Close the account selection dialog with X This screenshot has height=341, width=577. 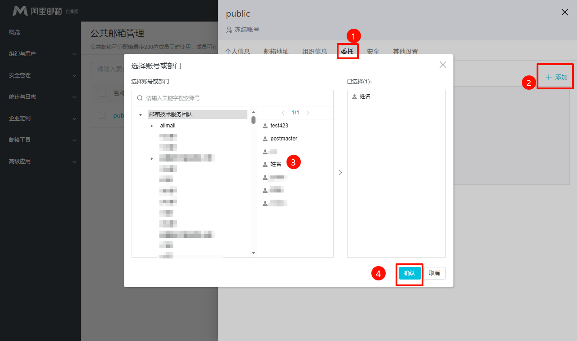[443, 65]
